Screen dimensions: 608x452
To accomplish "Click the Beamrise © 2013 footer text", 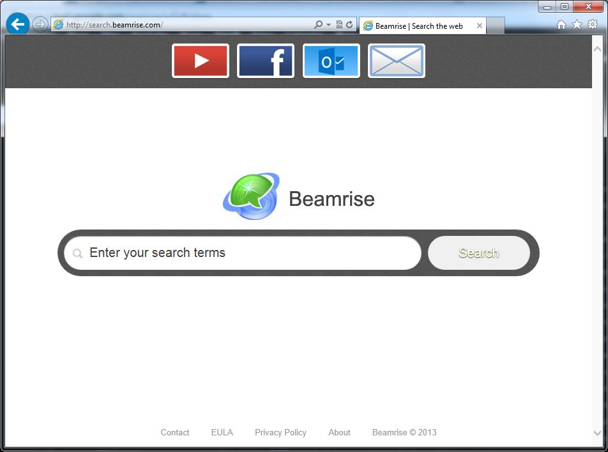I will 404,432.
